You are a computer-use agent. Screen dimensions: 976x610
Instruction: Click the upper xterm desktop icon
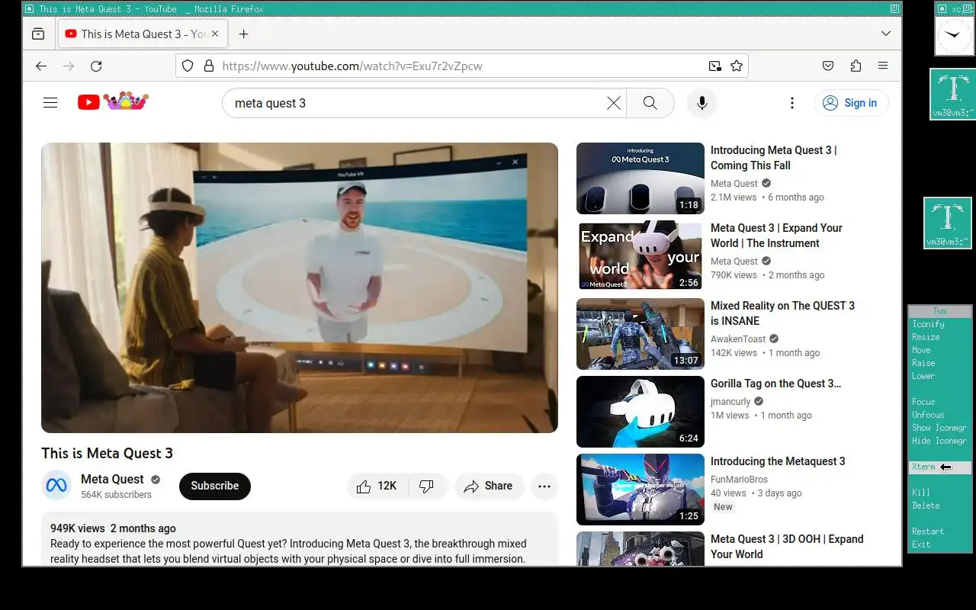[952, 94]
